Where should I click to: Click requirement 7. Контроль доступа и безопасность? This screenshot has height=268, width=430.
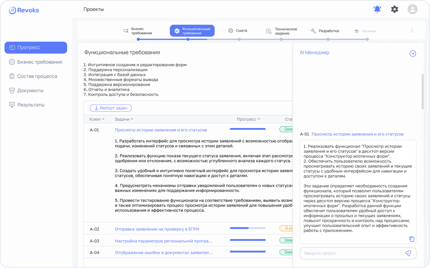(x=121, y=94)
